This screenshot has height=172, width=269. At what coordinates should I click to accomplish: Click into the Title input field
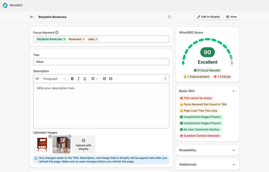[x=101, y=62]
